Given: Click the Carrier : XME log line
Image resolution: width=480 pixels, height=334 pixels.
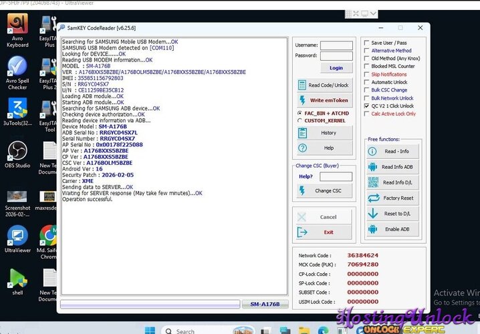Looking at the screenshot, I should coord(78,181).
